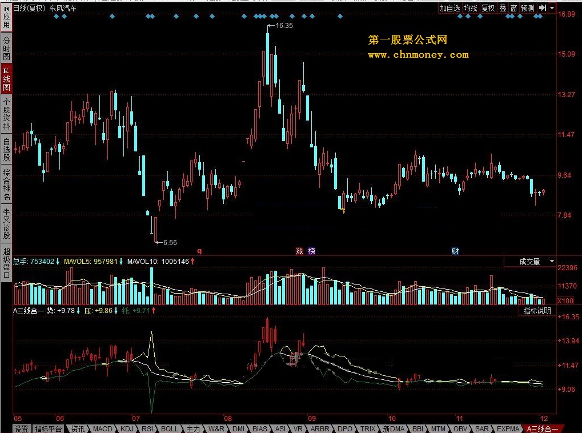Toggle the 均线 moving average overlay
The height and width of the screenshot is (433, 582).
click(x=470, y=8)
